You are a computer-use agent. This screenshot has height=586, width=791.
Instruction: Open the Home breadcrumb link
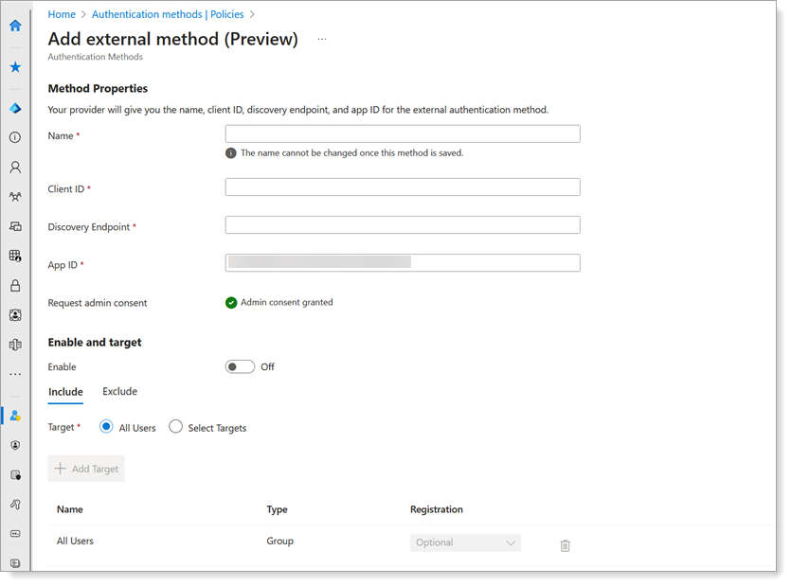pos(62,13)
